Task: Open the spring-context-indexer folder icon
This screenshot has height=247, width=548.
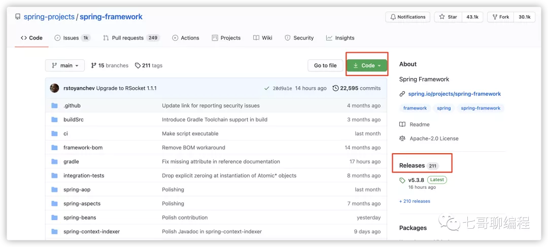Action: [x=54, y=231]
